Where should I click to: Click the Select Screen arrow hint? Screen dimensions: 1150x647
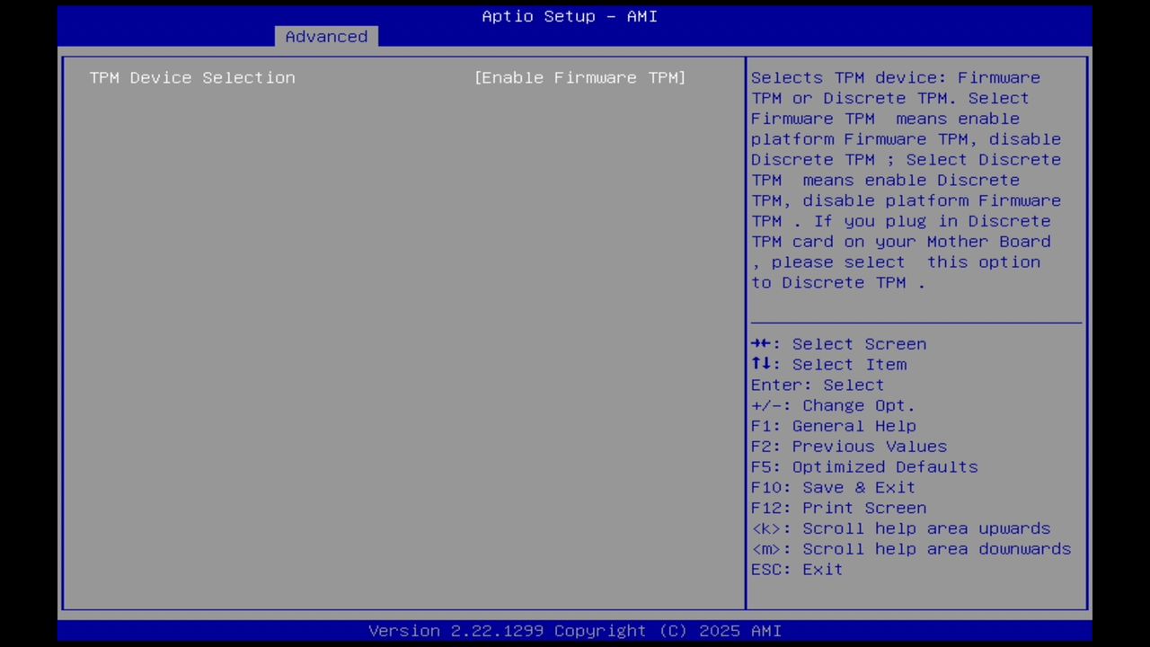(x=838, y=343)
